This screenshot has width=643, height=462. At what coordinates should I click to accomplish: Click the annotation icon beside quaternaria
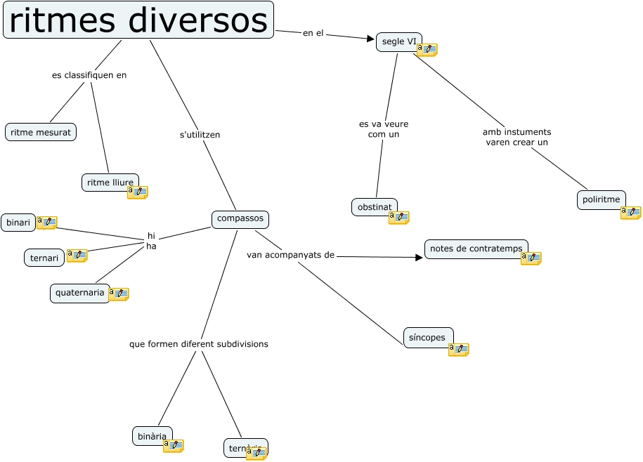point(118,294)
